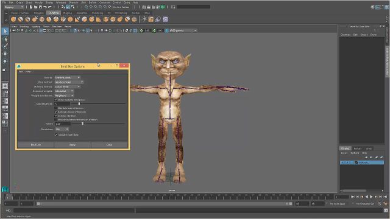Viewport: 390px width, 219px height.
Task: Click the first orange sculpt brush shelf icon
Action: pos(13,19)
